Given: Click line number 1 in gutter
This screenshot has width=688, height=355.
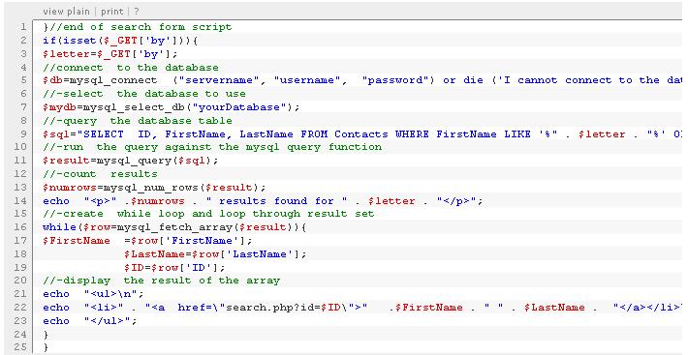Looking at the screenshot, I should pos(23,27).
